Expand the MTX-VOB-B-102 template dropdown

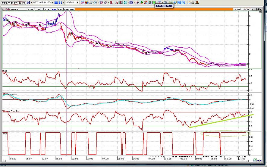[52, 2]
